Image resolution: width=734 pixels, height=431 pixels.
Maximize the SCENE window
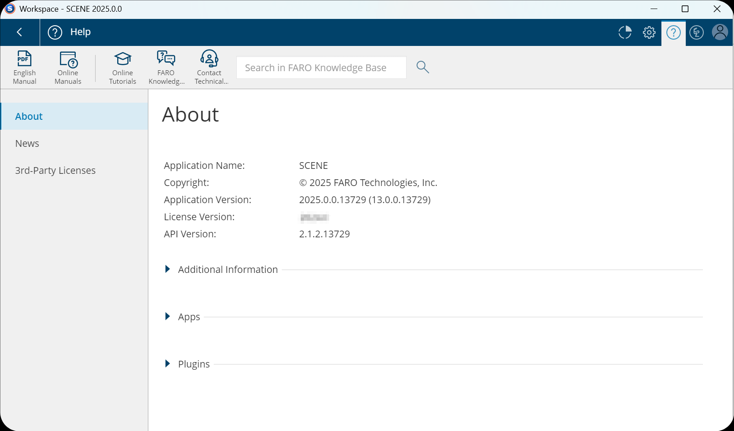pyautogui.click(x=685, y=9)
